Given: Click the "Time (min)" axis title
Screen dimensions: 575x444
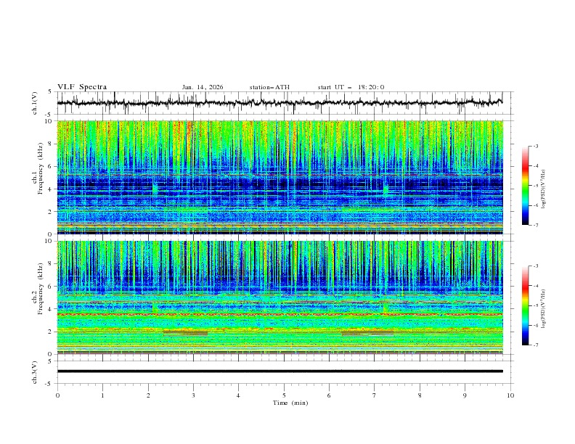Looking at the screenshot, I should [x=290, y=403].
